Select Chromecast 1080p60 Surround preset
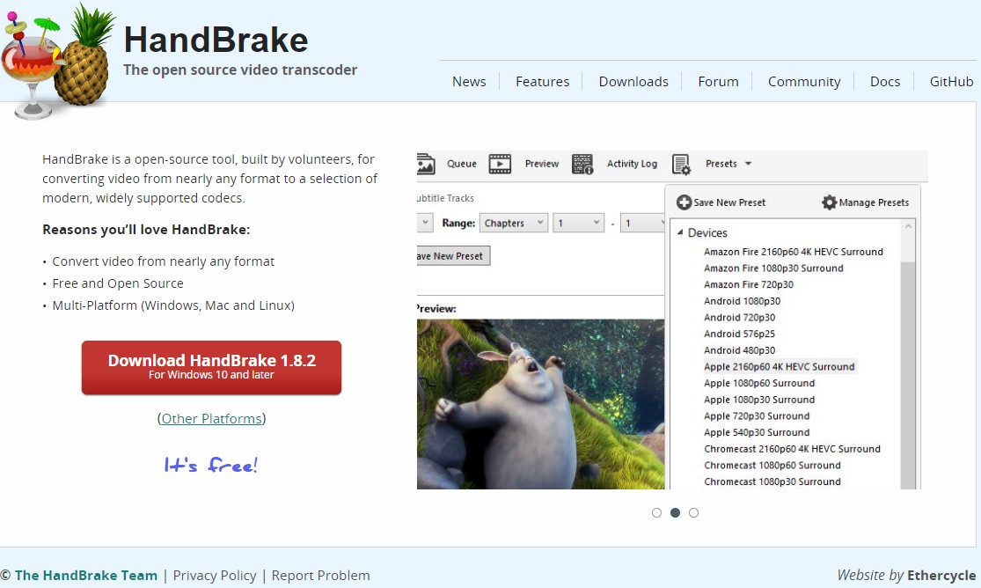The width and height of the screenshot is (981, 588). (772, 466)
